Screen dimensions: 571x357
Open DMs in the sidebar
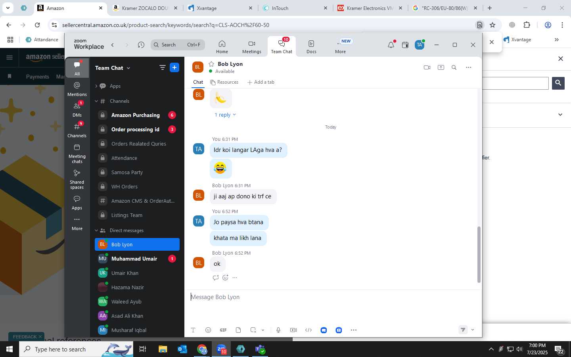click(x=77, y=110)
